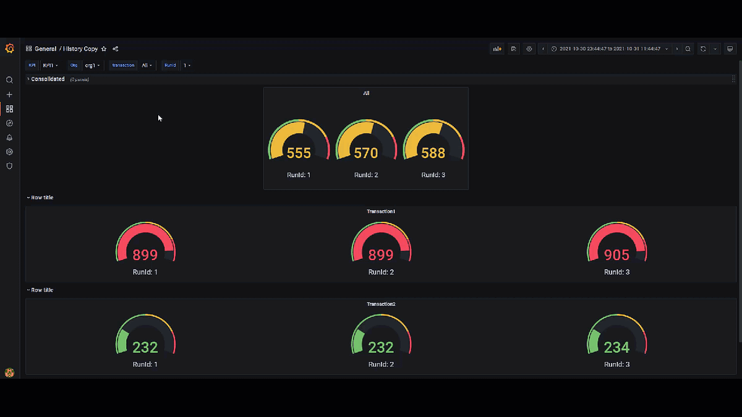Click the Grafana logo icon
Image resolution: width=742 pixels, height=417 pixels.
pos(9,48)
